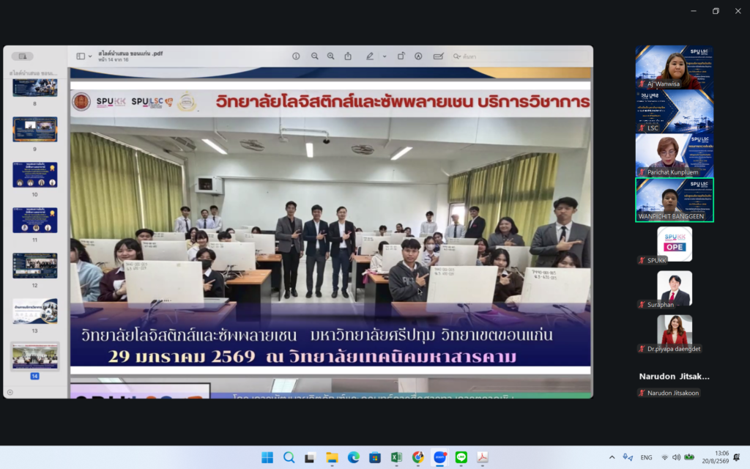
Task: Toggle the sidebar view button
Action: tap(81, 56)
